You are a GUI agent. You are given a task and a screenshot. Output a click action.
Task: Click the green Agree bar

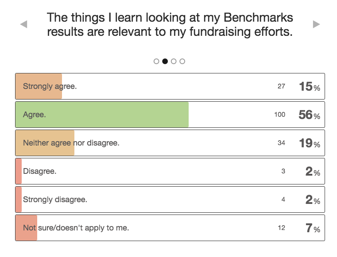tap(102, 115)
